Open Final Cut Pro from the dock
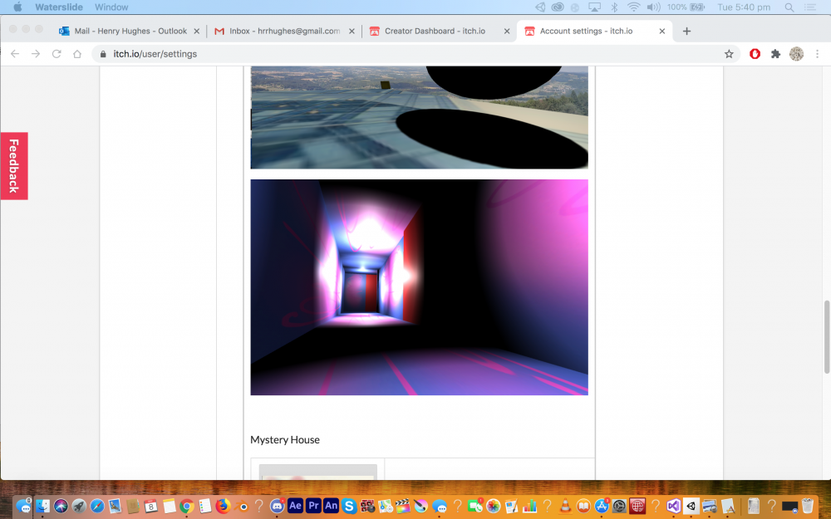This screenshot has height=519, width=831. coord(403,506)
